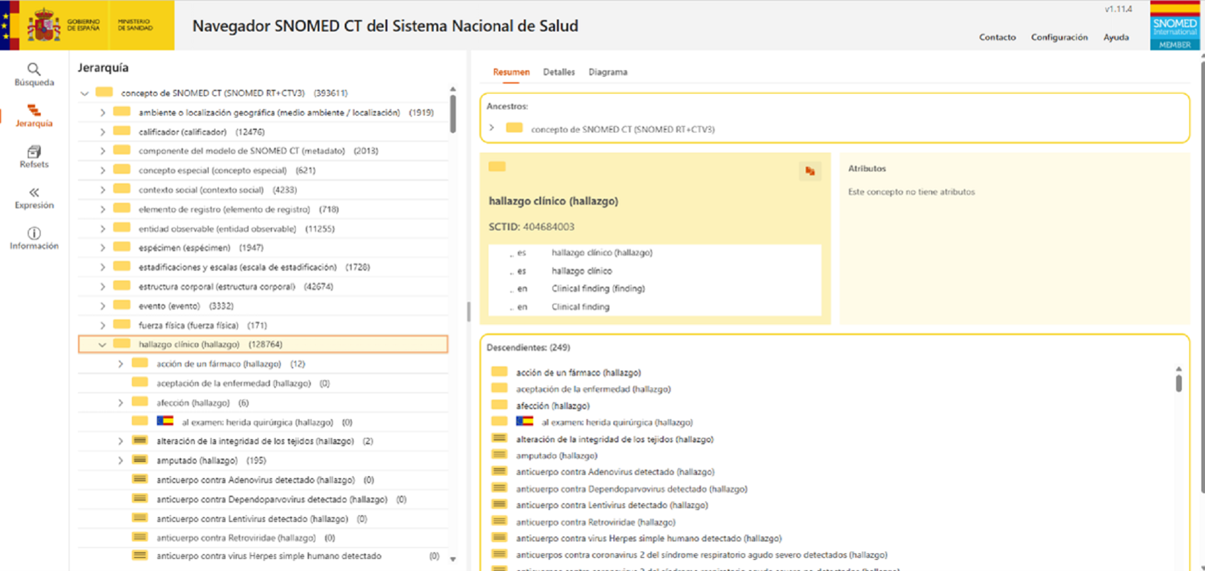Click striped icon of 'alteración de la integridad' in Descendientes
The image size is (1205, 571).
click(x=499, y=438)
